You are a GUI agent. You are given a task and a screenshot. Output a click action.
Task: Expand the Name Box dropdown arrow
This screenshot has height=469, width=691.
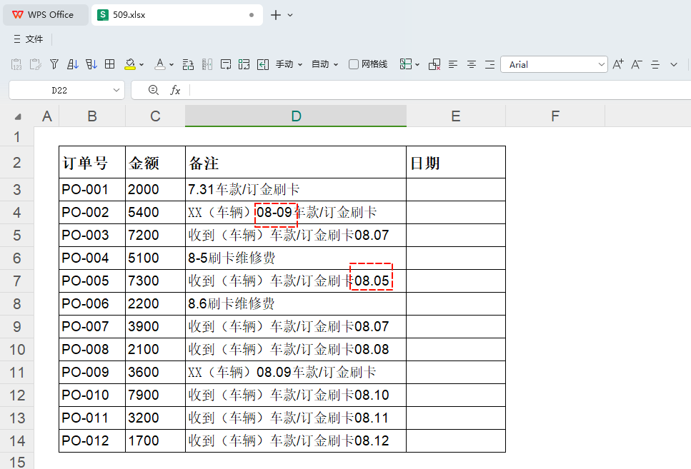116,90
